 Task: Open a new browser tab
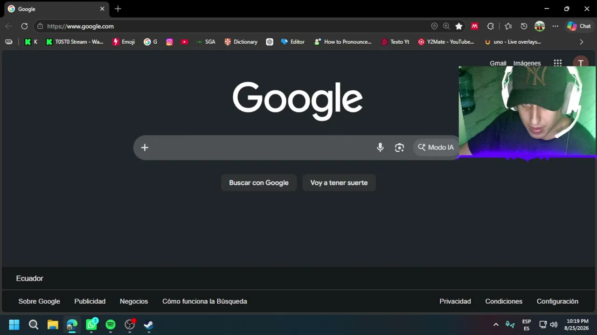[x=118, y=9]
